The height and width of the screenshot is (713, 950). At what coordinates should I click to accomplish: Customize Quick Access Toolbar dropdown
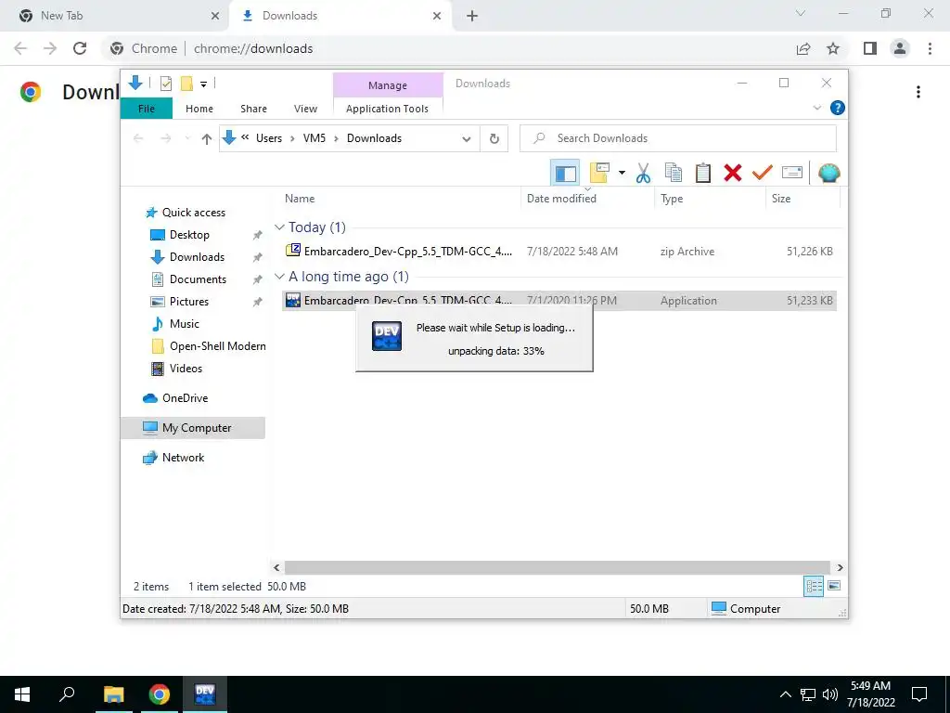click(x=203, y=84)
